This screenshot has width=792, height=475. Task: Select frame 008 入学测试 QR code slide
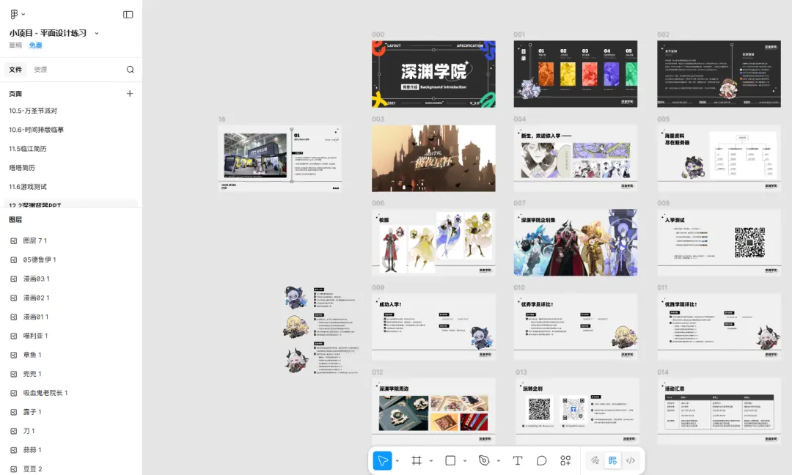tap(719, 243)
